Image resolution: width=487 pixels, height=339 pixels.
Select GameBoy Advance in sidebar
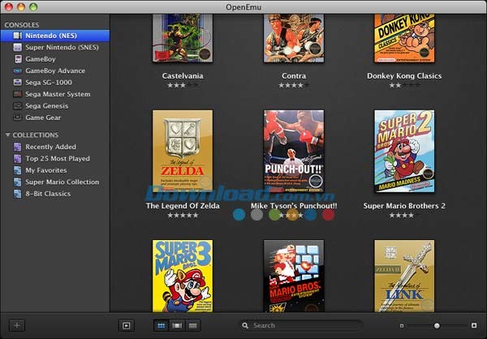tap(55, 71)
